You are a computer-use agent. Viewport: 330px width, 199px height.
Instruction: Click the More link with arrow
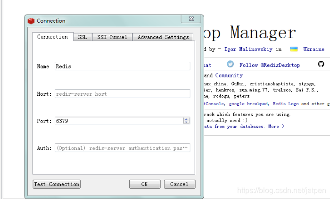[x=276, y=126]
